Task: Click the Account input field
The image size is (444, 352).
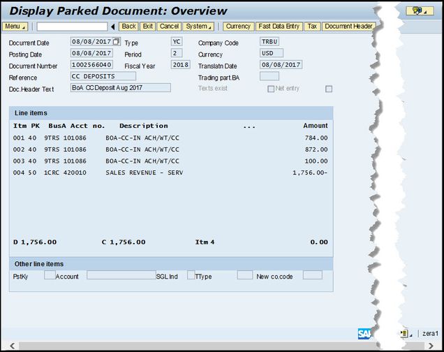Action: coord(121,275)
